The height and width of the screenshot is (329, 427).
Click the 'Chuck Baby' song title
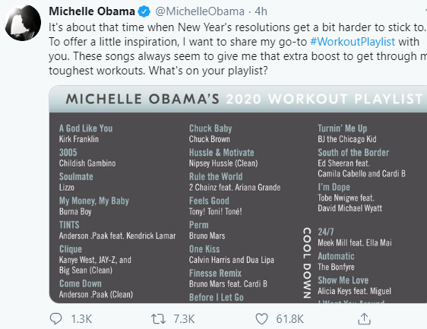pyautogui.click(x=210, y=128)
